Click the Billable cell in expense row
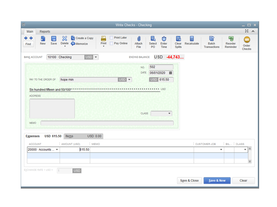Image resolution: width=277 pixels, height=207 pixels. pyautogui.click(x=229, y=149)
